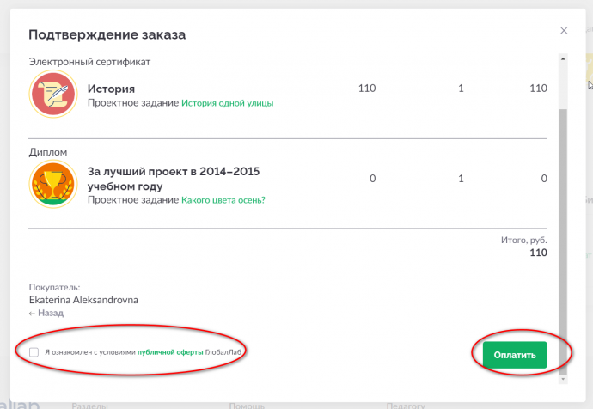Click the Итого total amount 110
This screenshot has width=593, height=409.
tap(538, 253)
